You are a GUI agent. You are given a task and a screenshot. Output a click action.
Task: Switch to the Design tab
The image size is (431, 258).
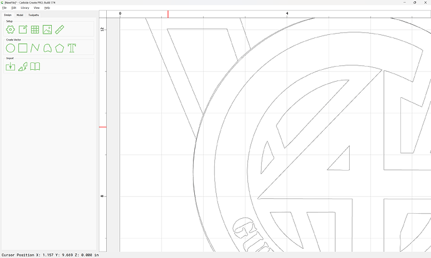click(x=7, y=15)
